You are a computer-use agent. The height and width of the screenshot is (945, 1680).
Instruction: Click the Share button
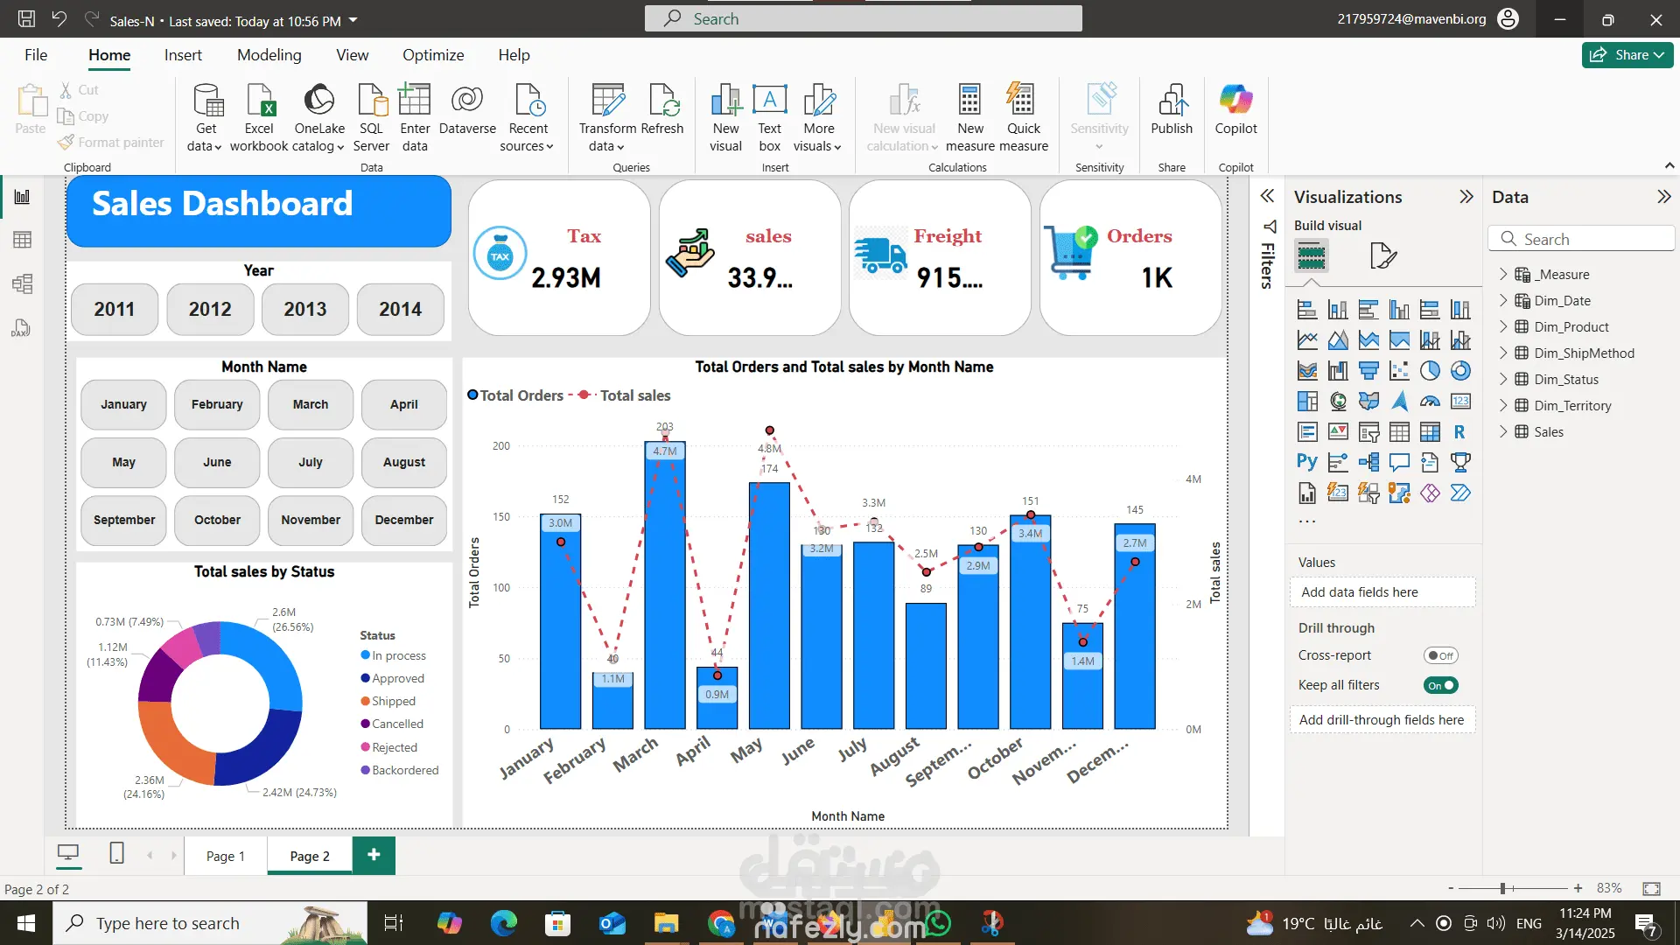tap(1627, 55)
